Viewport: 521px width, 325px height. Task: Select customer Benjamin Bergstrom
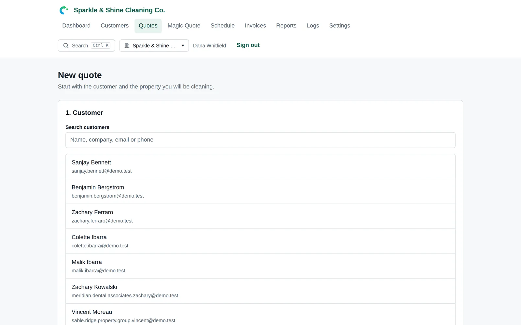click(260, 191)
